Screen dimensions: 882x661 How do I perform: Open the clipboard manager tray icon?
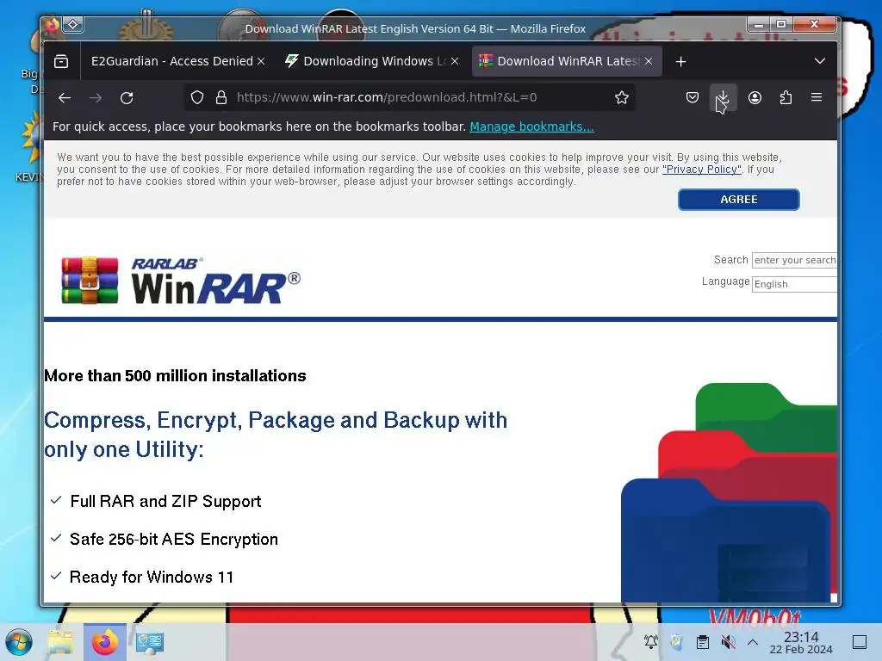703,641
